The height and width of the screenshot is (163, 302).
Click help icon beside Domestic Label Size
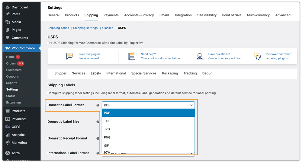tap(98, 122)
